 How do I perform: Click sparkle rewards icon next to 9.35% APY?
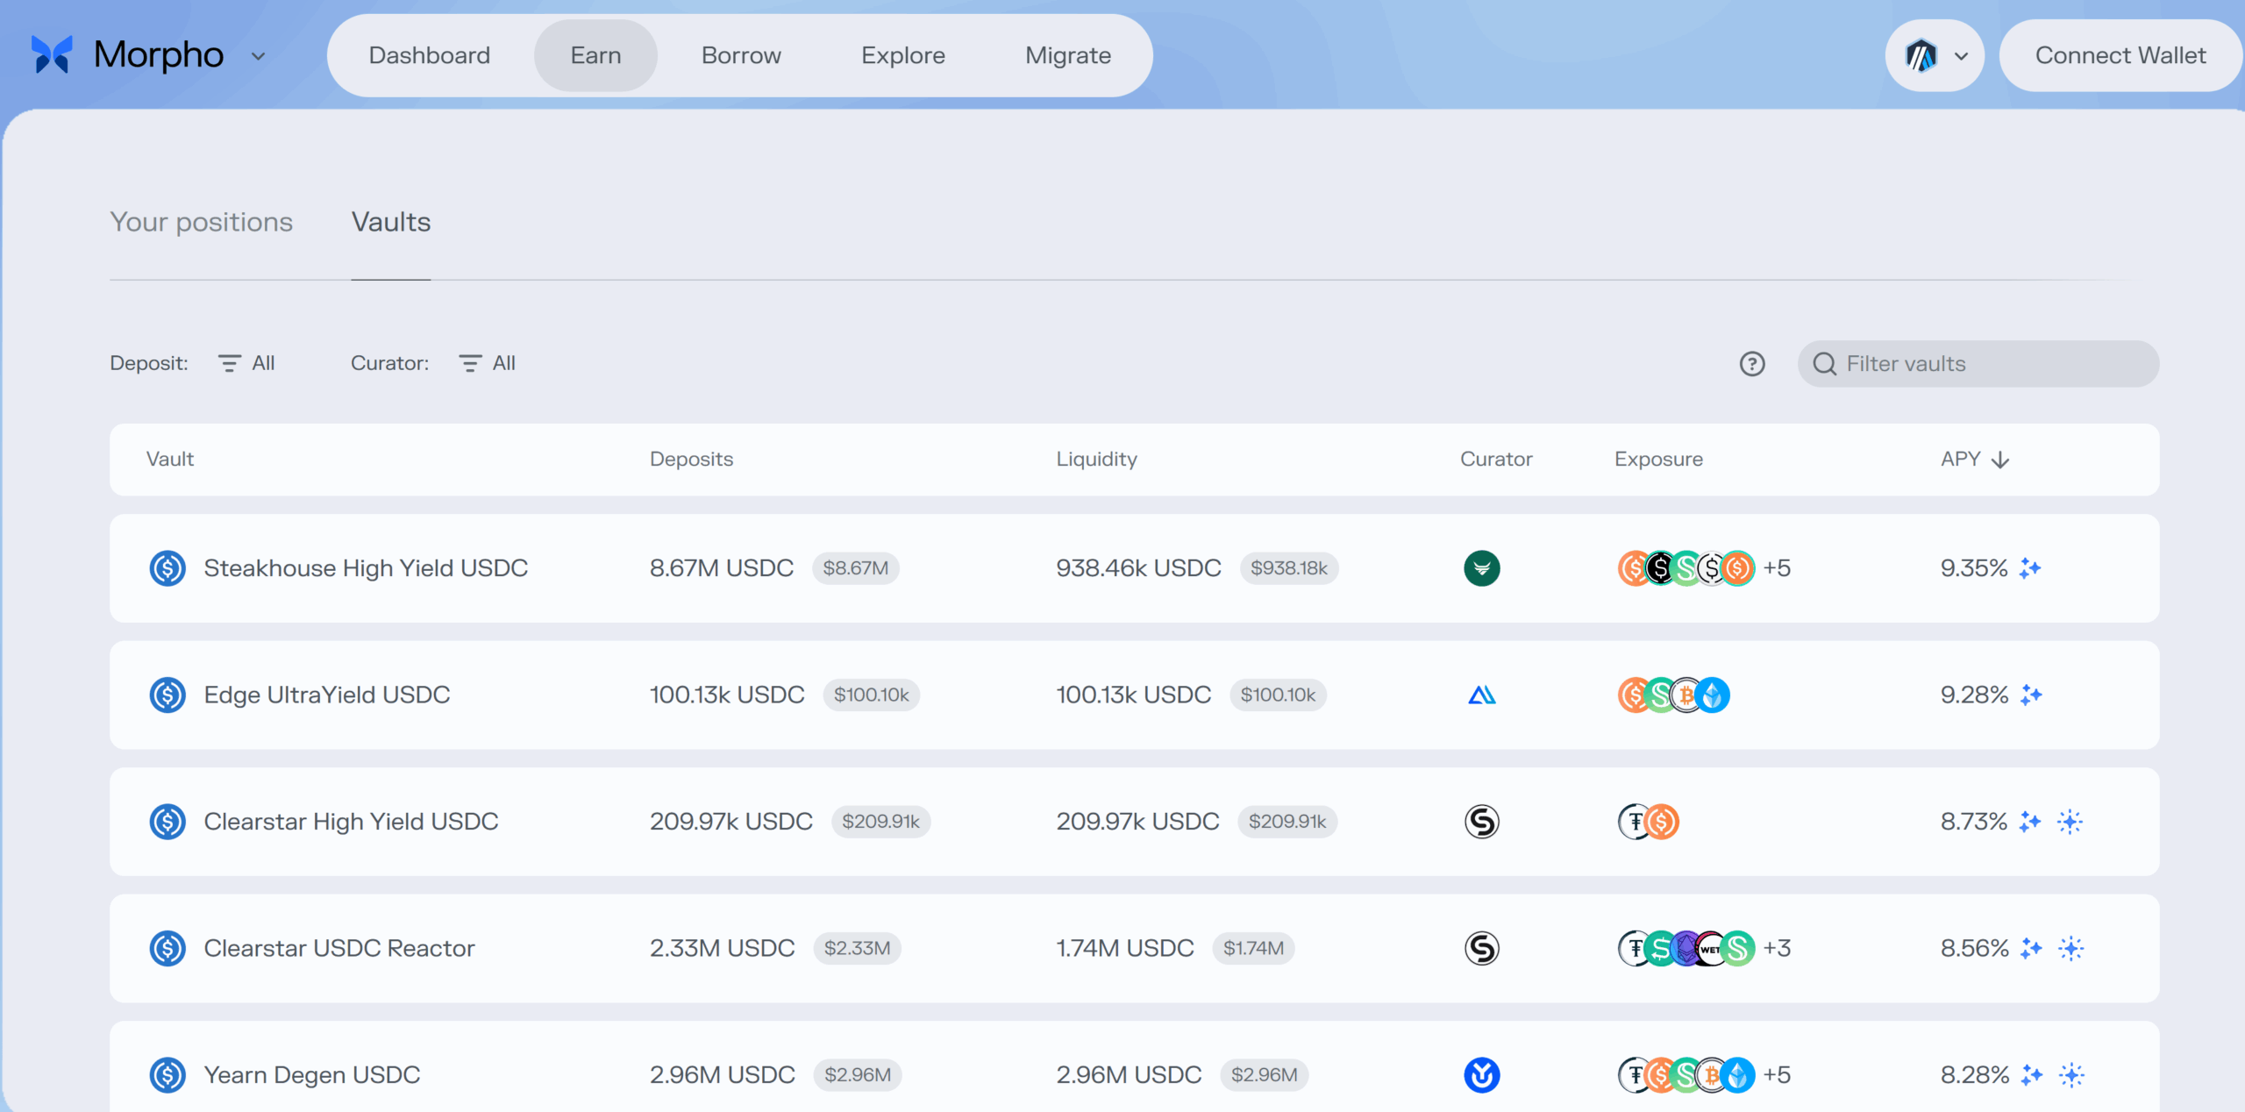coord(2030,568)
